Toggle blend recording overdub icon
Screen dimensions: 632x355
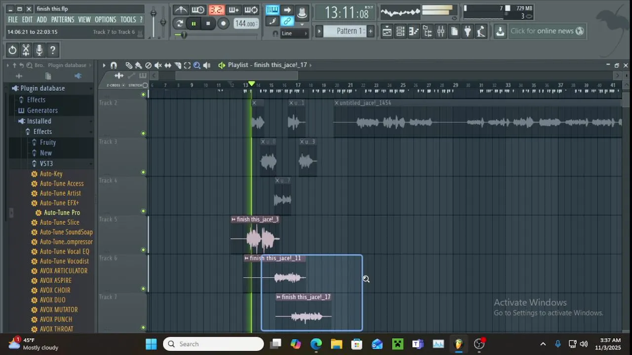[x=234, y=10]
